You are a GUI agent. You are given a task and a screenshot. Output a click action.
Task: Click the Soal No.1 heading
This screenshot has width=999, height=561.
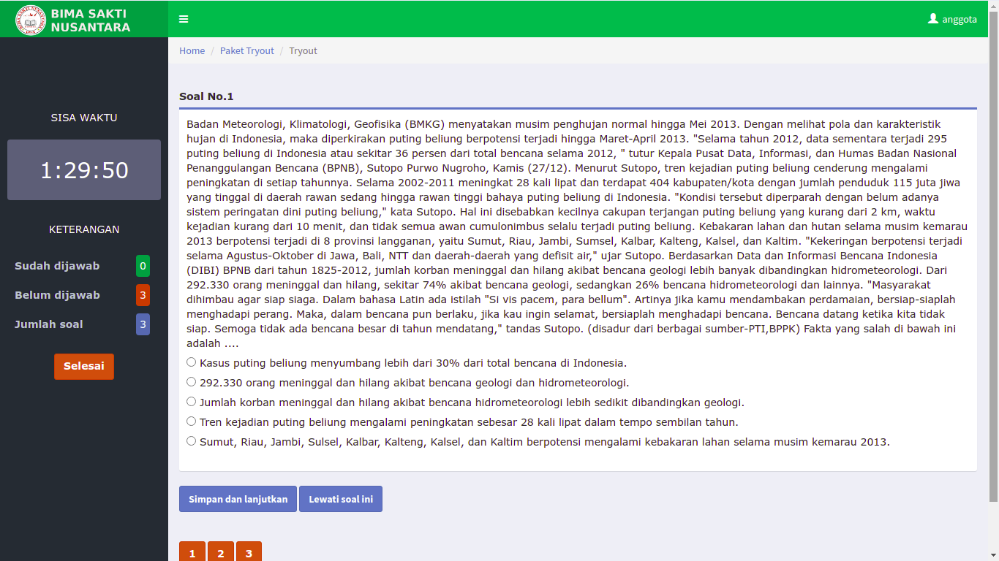point(206,96)
